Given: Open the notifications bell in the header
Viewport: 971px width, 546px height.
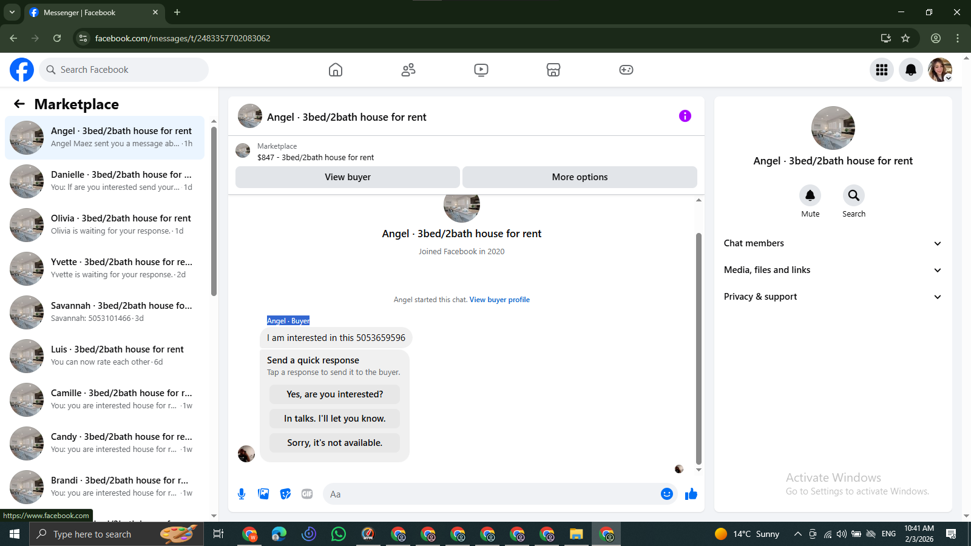Looking at the screenshot, I should pos(911,70).
